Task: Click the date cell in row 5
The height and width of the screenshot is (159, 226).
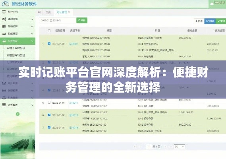Action: pos(58,103)
